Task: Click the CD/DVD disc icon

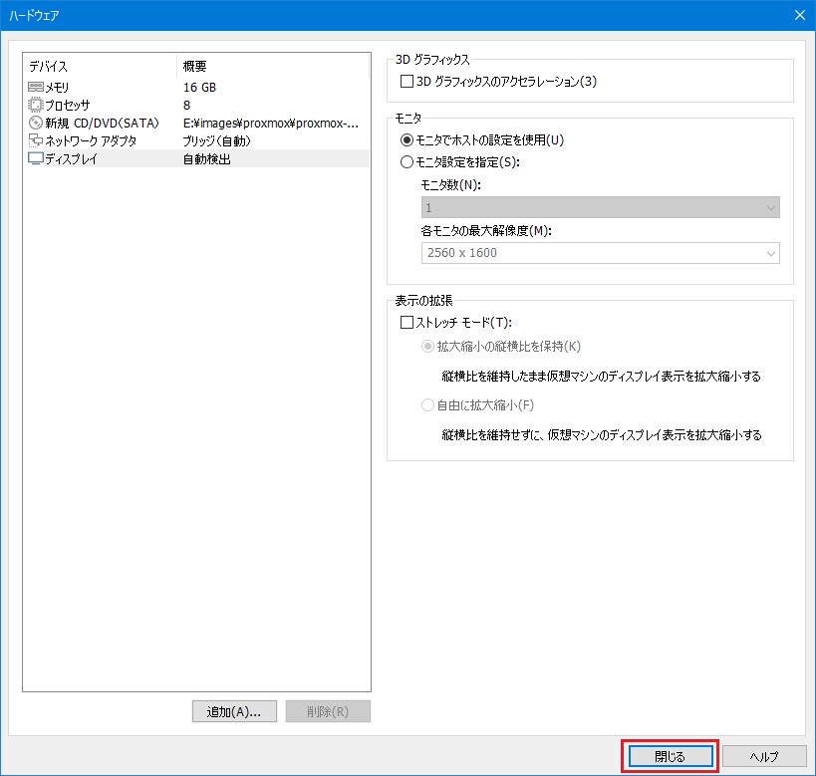Action: 36,123
